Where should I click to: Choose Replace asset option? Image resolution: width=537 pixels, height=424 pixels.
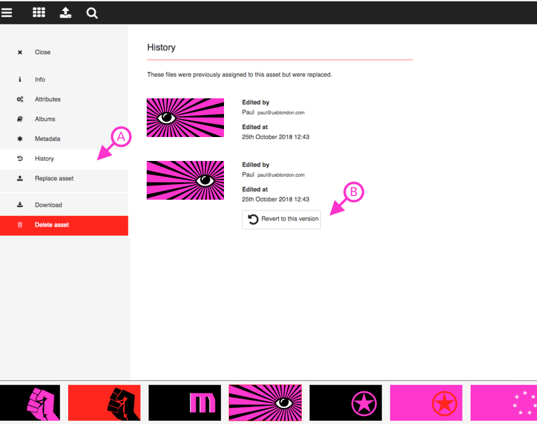54,178
